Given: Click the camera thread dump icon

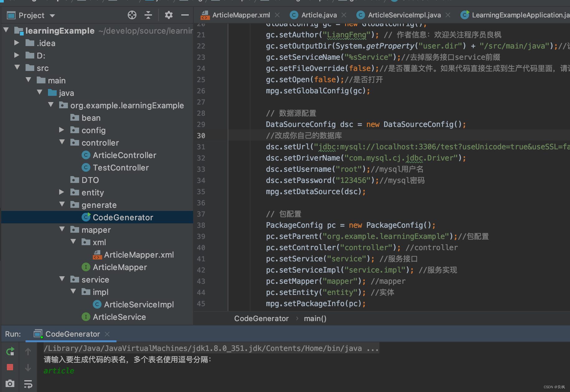Looking at the screenshot, I should click(x=10, y=383).
